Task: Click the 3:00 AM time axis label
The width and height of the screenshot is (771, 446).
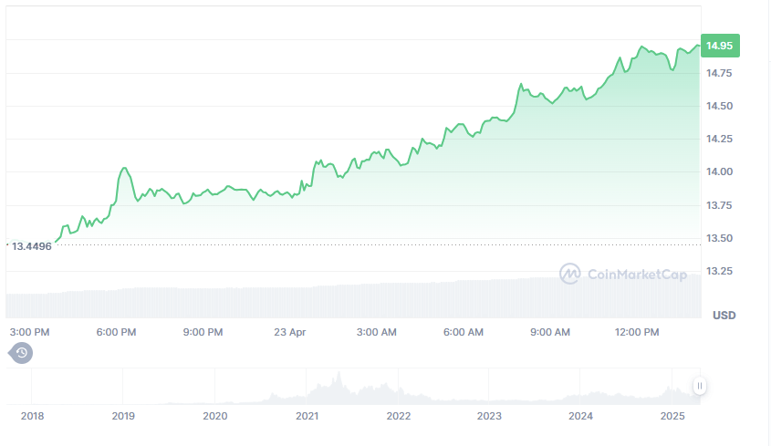Action: point(376,332)
